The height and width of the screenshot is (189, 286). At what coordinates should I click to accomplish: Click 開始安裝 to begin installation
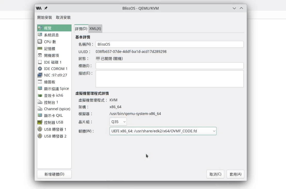click(45, 18)
